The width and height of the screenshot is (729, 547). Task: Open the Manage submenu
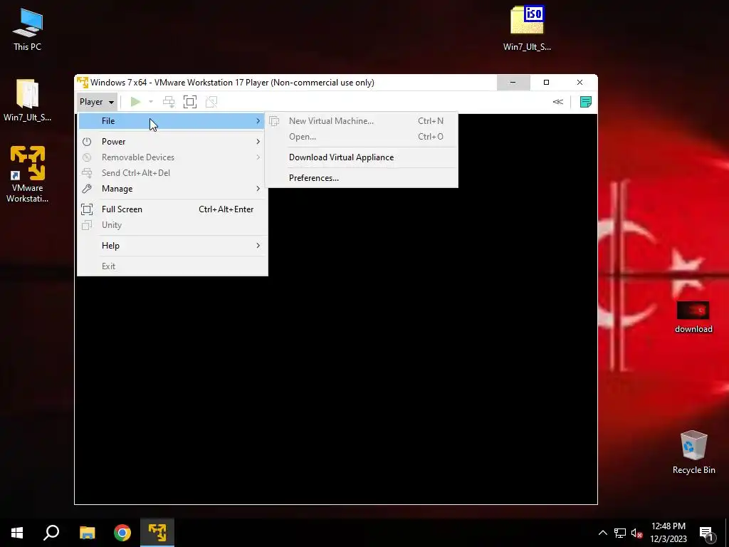172,189
